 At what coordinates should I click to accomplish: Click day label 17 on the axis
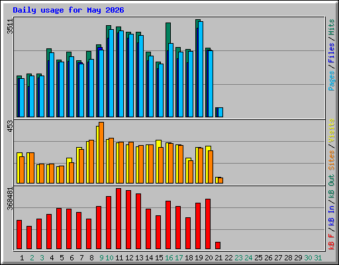[x=179, y=258]
